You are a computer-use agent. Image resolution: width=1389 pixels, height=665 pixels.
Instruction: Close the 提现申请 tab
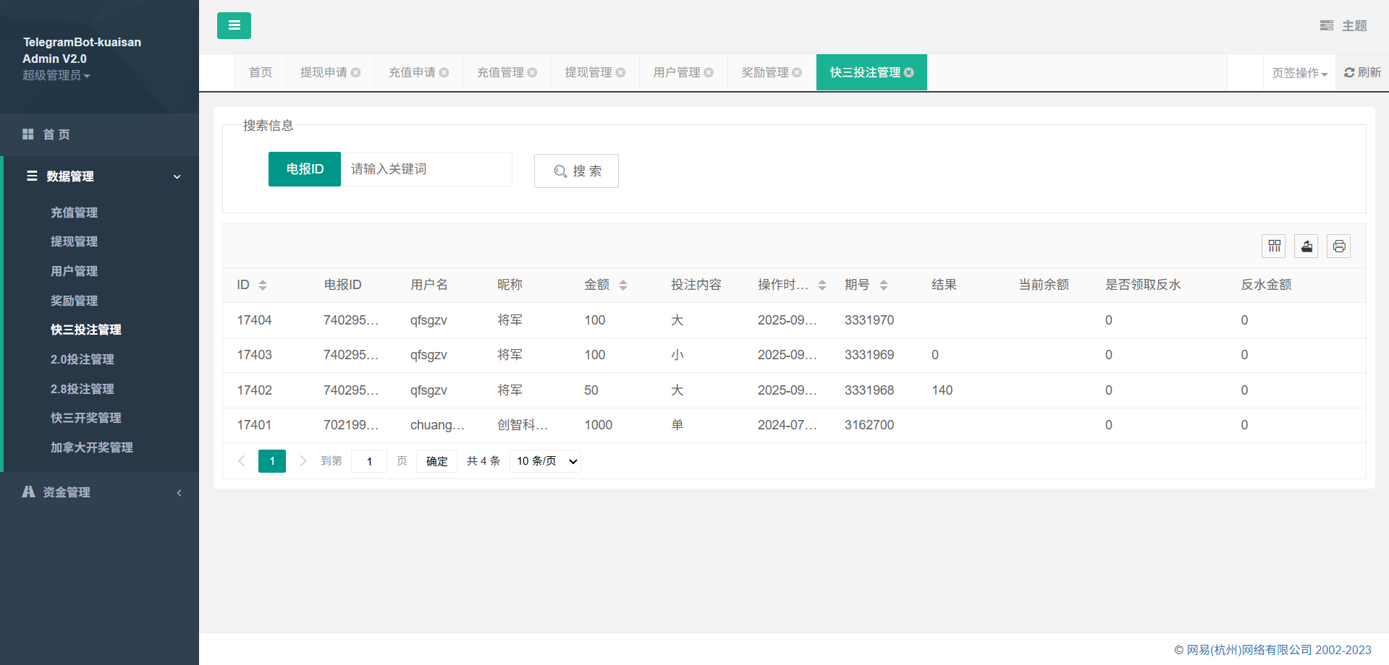[x=355, y=72]
